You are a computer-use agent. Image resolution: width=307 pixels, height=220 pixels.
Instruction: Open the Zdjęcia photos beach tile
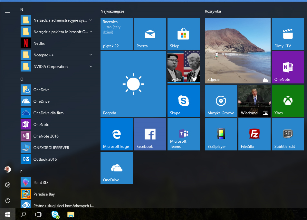(238, 51)
